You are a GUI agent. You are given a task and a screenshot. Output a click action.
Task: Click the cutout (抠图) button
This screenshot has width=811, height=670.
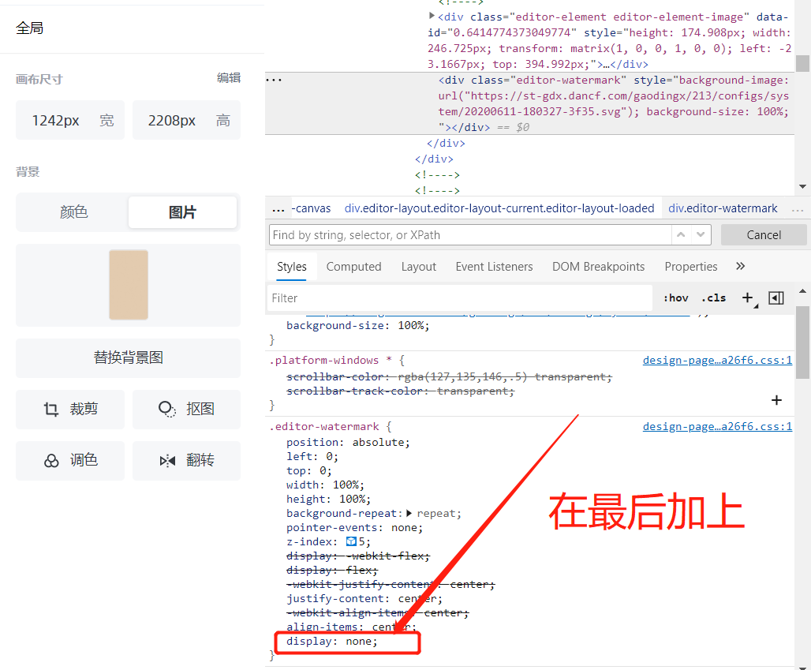point(186,410)
